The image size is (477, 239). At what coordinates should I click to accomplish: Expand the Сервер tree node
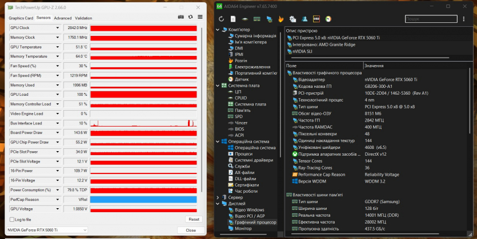217,197
